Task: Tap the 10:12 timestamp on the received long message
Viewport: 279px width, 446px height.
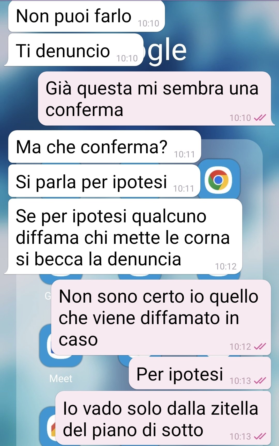Action: (x=226, y=266)
